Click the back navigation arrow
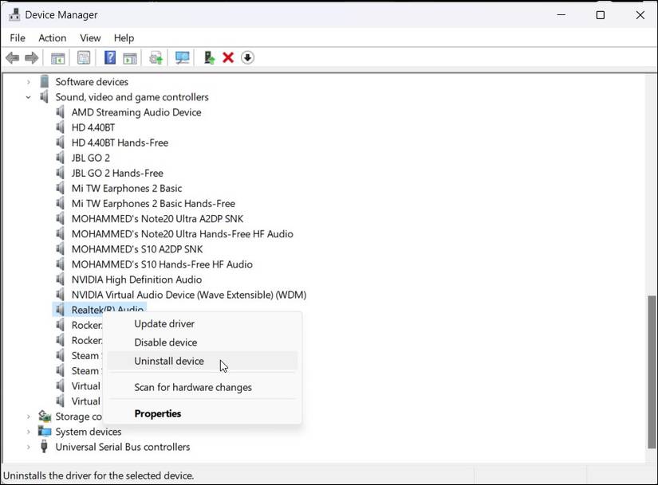The height and width of the screenshot is (485, 658). [x=12, y=57]
